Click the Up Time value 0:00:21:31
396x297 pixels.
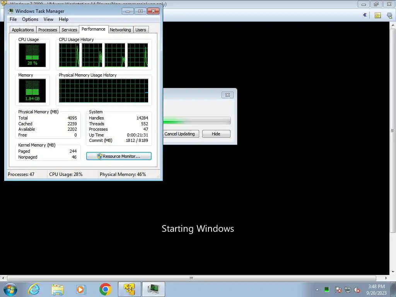pyautogui.click(x=137, y=135)
